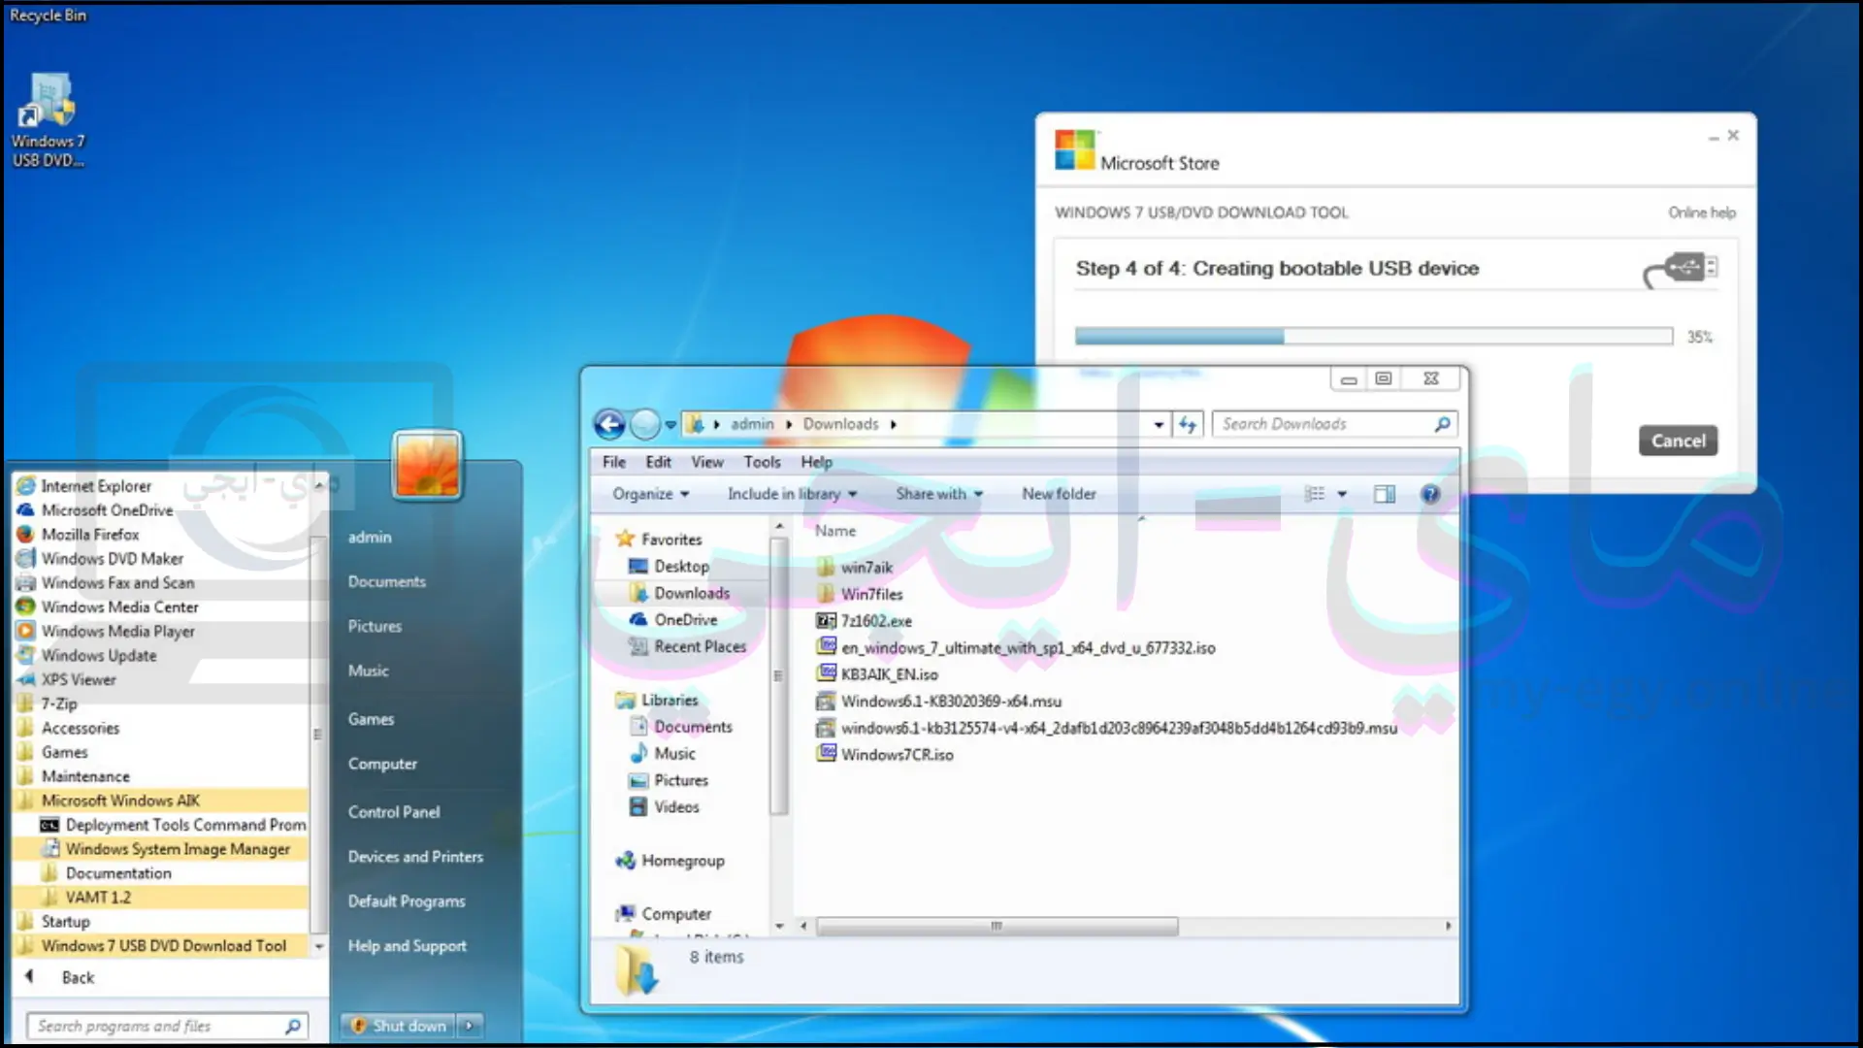Select the KB3AIK_EN.iso file
The image size is (1863, 1048).
[878, 674]
